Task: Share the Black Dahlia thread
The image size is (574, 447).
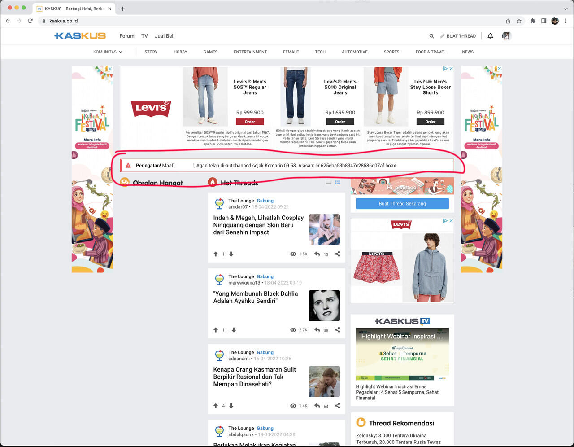Action: (338, 330)
